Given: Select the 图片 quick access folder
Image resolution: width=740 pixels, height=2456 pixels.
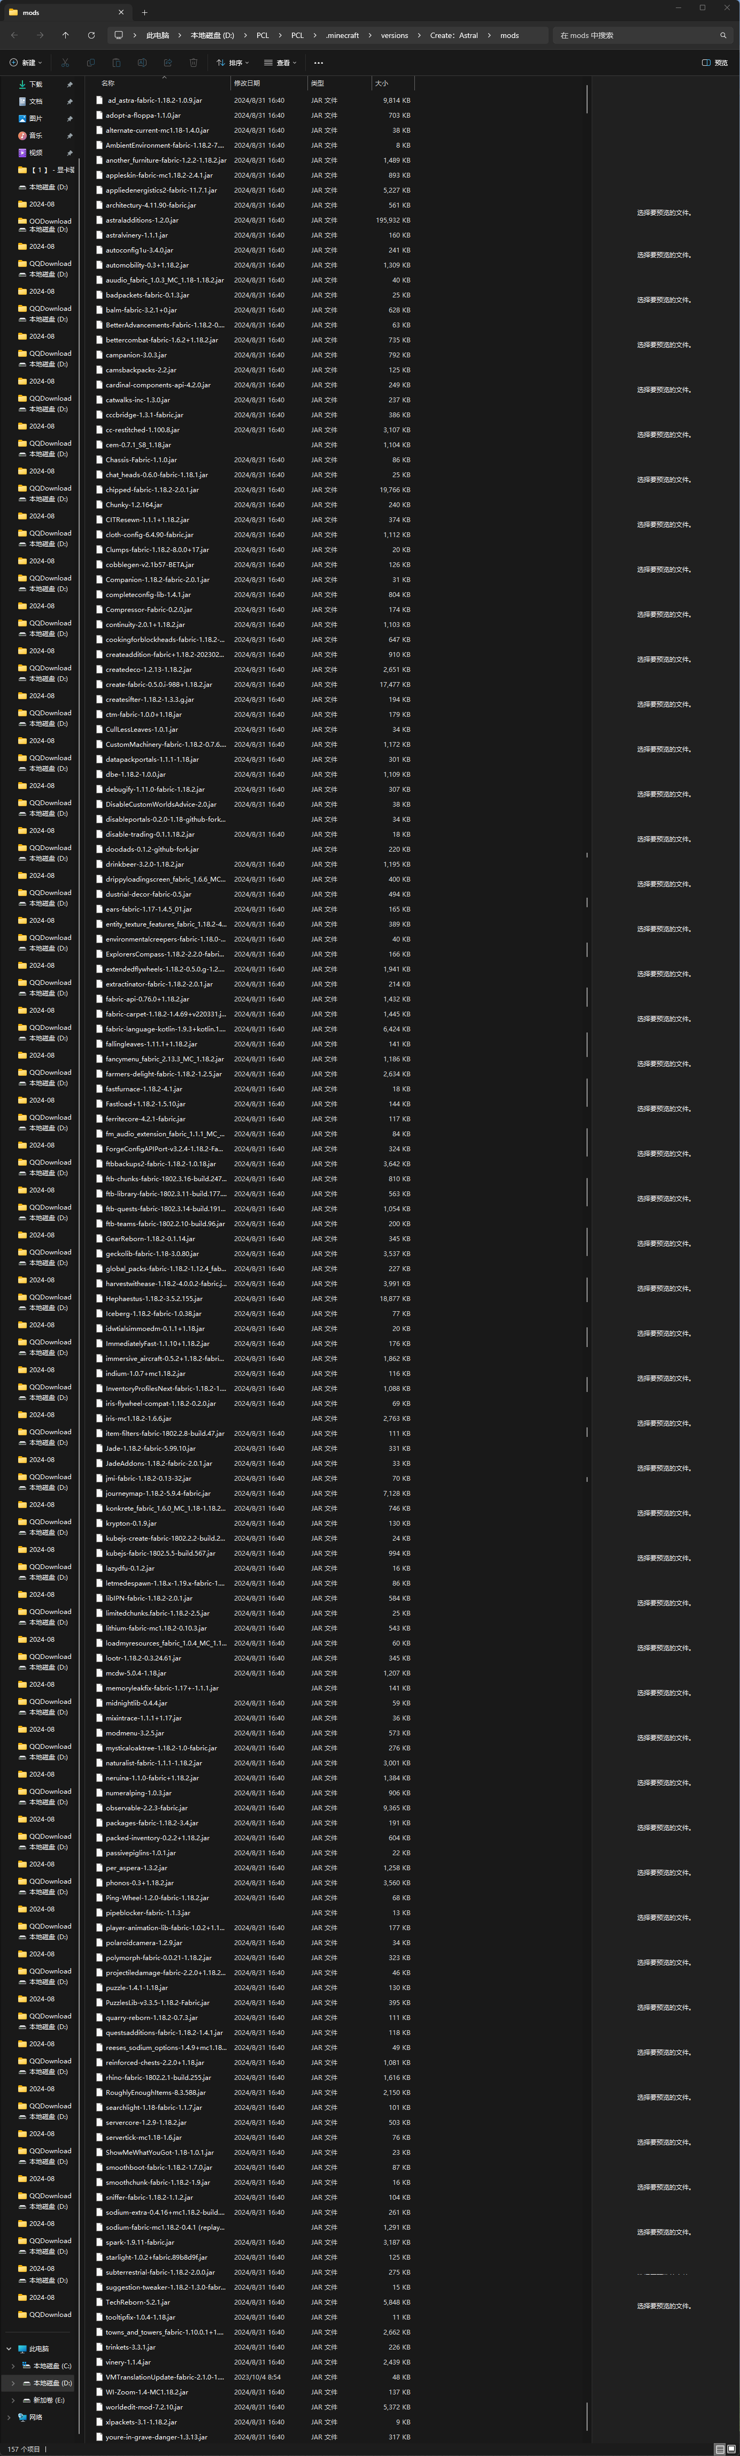Looking at the screenshot, I should (35, 118).
